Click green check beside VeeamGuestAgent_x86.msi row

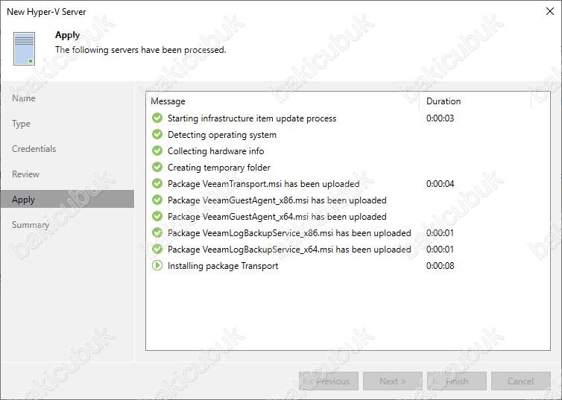pyautogui.click(x=157, y=200)
